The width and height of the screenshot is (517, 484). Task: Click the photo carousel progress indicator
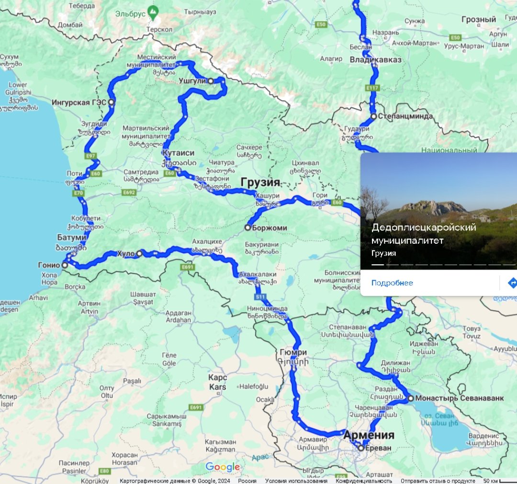(x=444, y=264)
